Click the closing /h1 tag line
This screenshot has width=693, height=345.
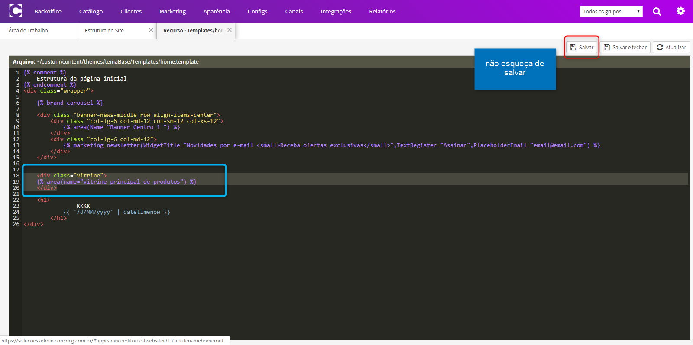tap(58, 218)
